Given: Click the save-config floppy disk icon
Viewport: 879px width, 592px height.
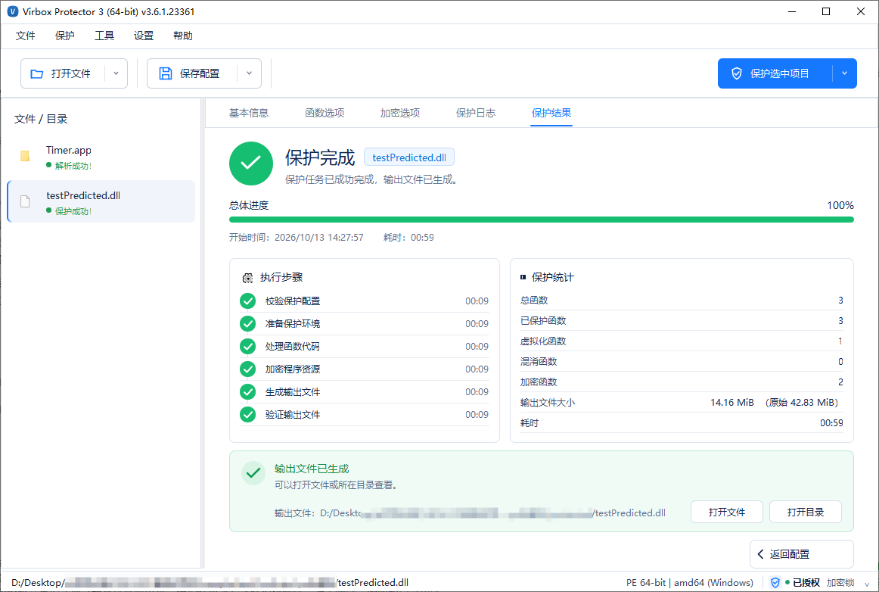Looking at the screenshot, I should click(x=166, y=73).
